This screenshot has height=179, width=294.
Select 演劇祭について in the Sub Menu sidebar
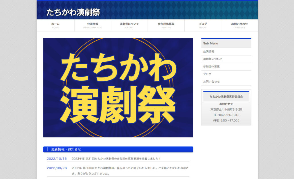[213, 59]
